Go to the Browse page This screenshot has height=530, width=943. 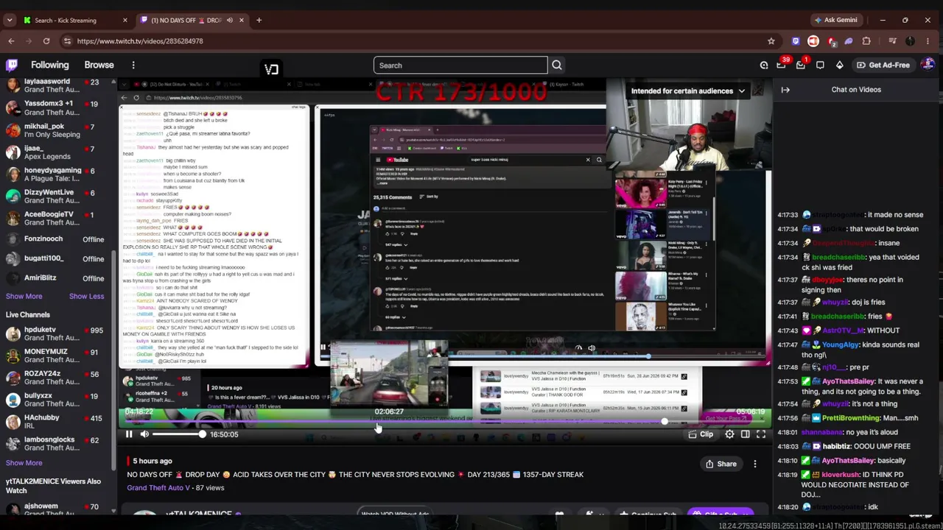99,65
